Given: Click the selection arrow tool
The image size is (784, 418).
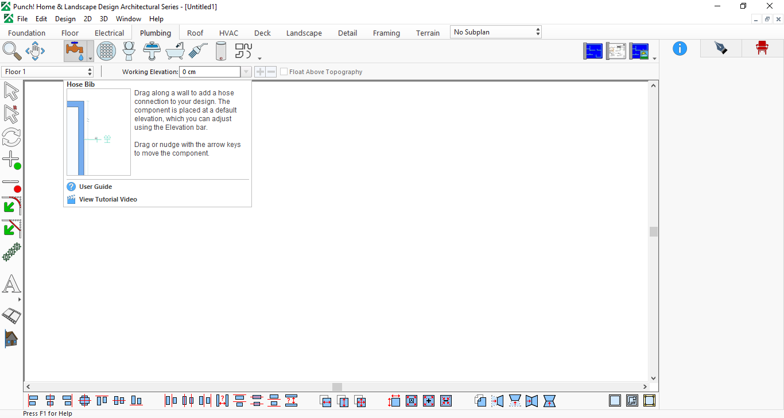Looking at the screenshot, I should click(x=11, y=91).
